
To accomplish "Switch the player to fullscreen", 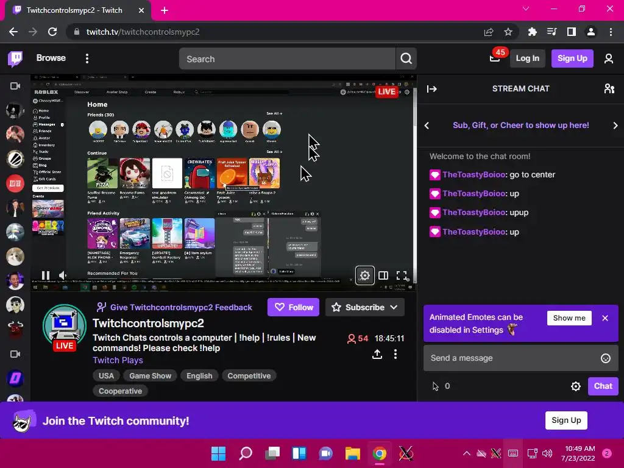I will [402, 275].
